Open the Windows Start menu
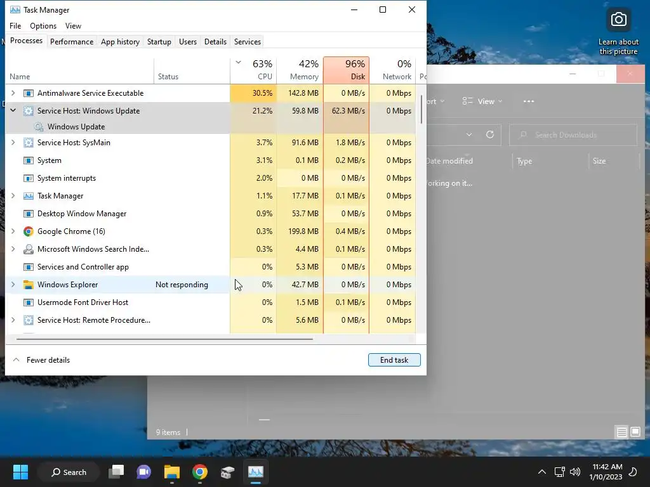The height and width of the screenshot is (487, 650). click(x=20, y=472)
